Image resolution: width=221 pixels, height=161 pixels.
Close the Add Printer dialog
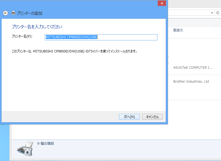[x=162, y=3]
